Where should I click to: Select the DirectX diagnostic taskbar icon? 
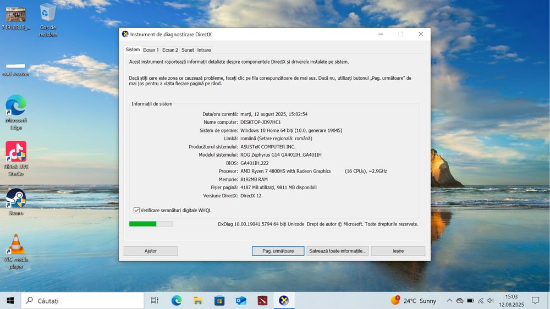coord(284,301)
